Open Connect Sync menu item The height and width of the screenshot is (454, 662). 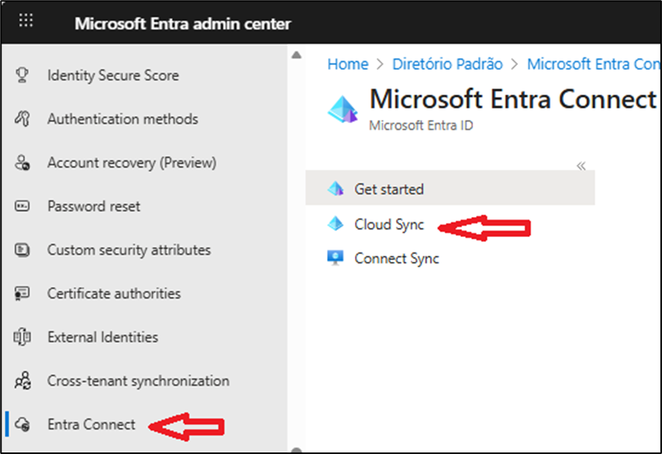[396, 259]
